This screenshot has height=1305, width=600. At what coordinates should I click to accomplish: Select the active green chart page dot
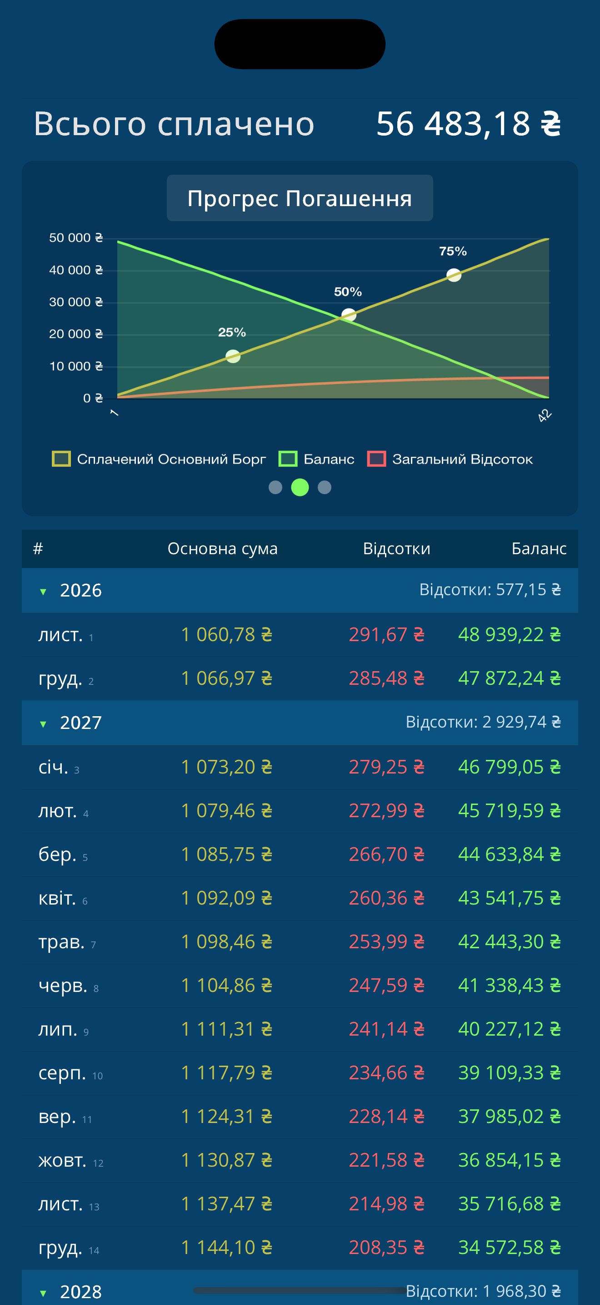(x=300, y=487)
